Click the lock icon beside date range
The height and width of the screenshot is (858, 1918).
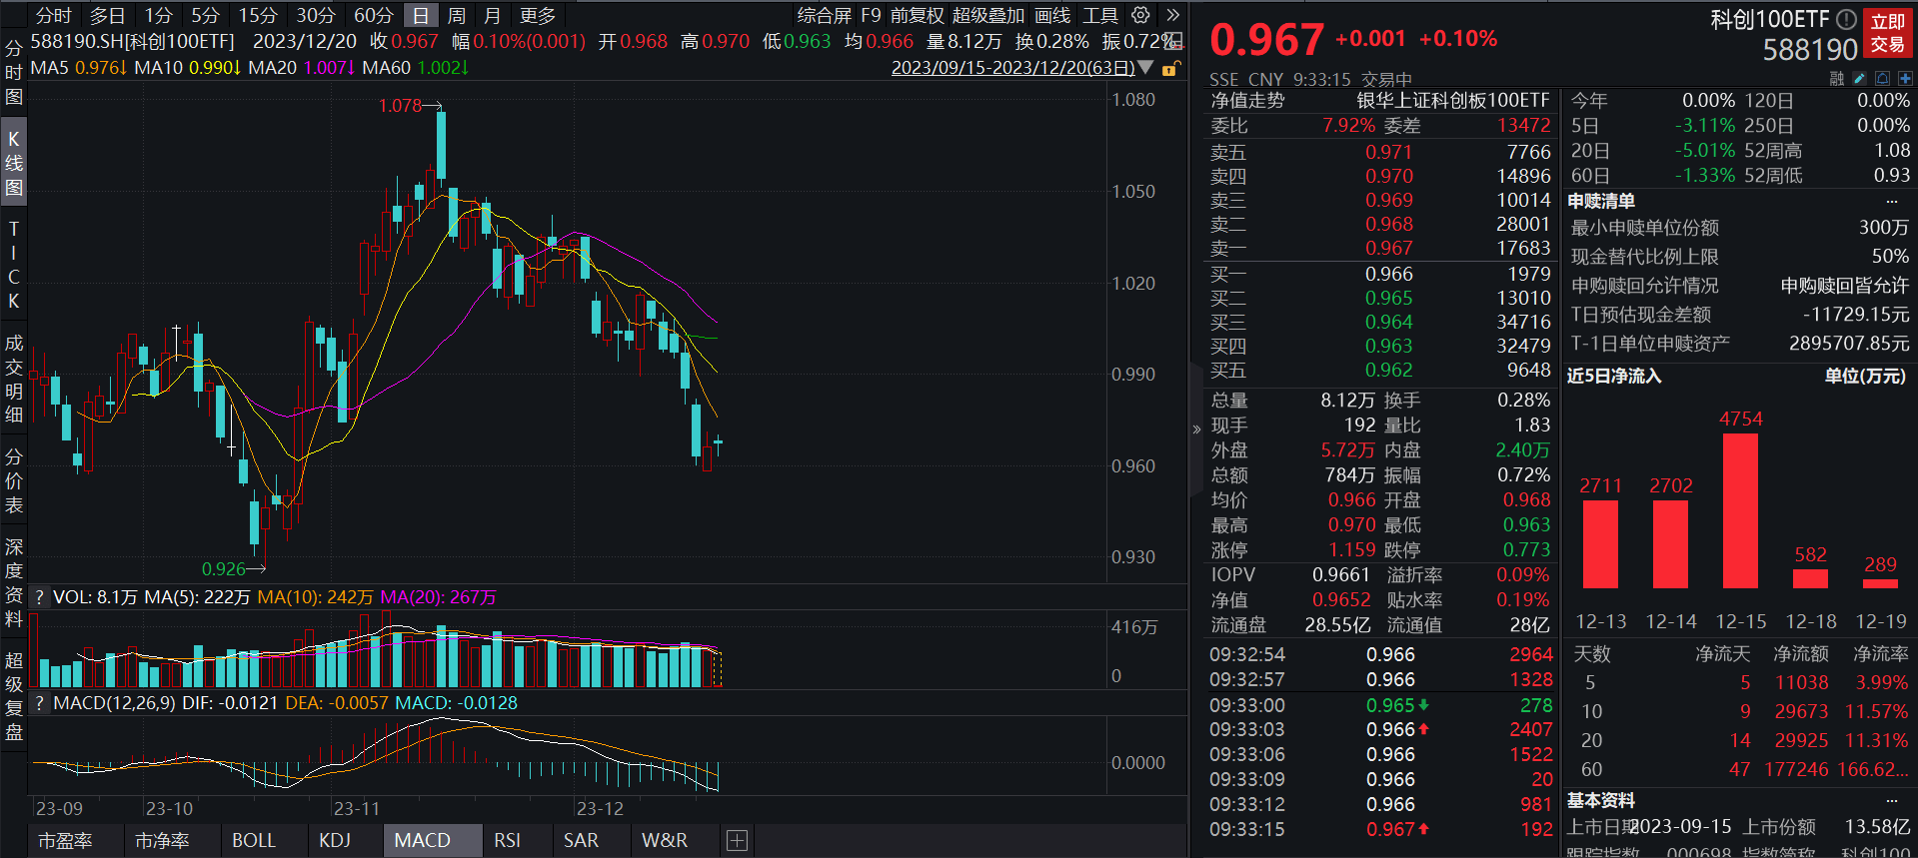coord(1169,68)
